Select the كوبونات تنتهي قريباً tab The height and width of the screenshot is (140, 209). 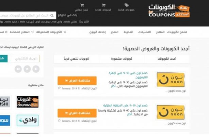pyautogui.click(x=76, y=59)
